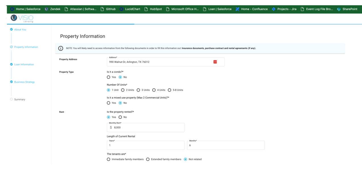This screenshot has height=188, width=362.
Task: Select No for Is it a condo
Action: point(120,77)
